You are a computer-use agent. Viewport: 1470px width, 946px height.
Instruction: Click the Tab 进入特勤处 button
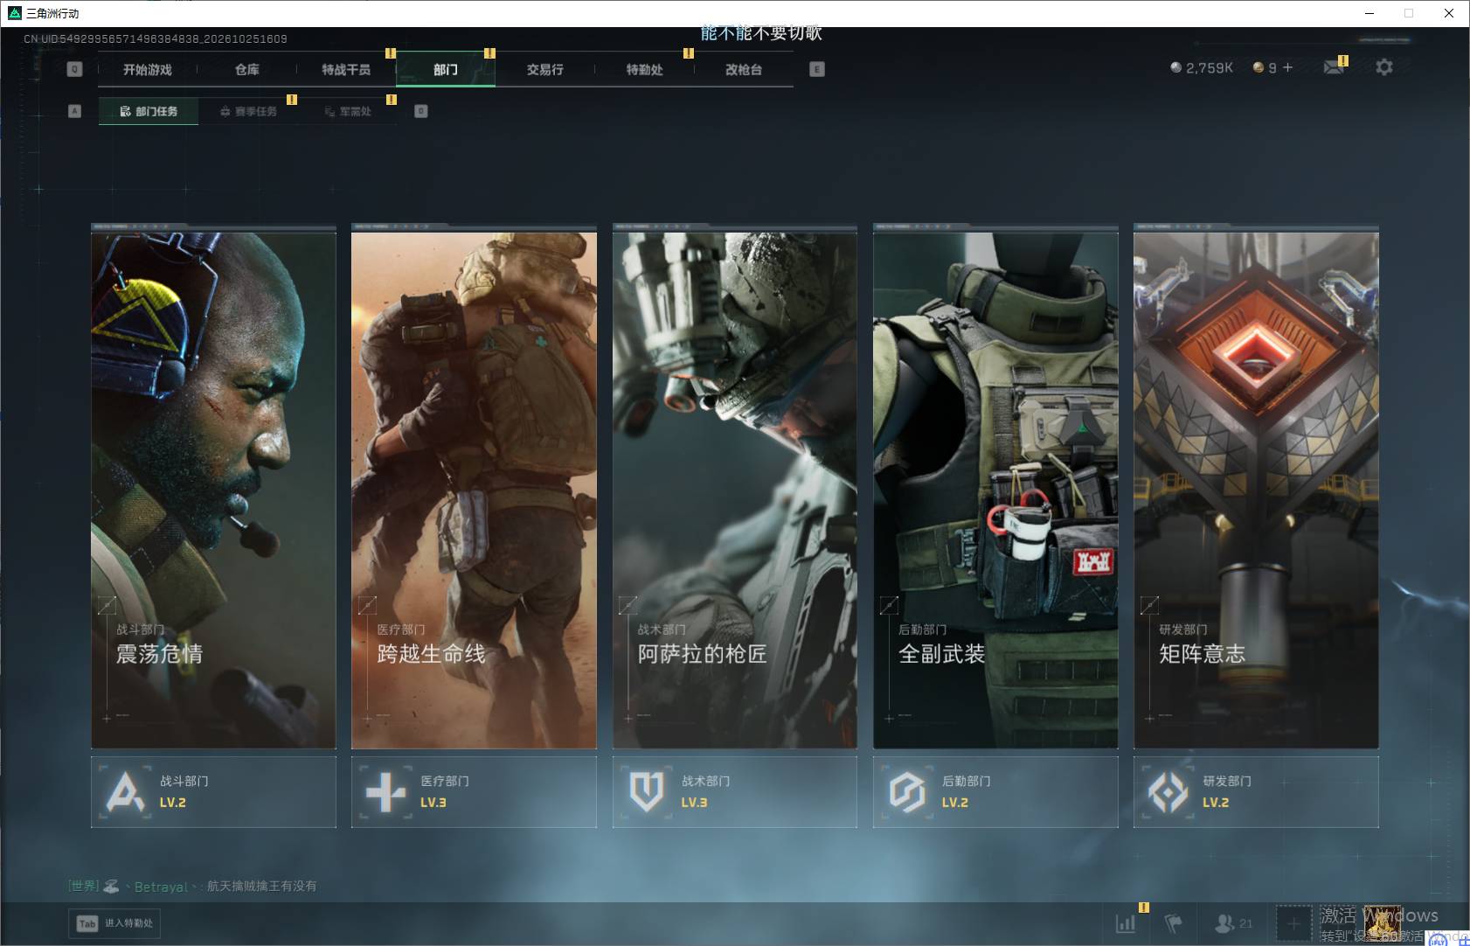115,923
